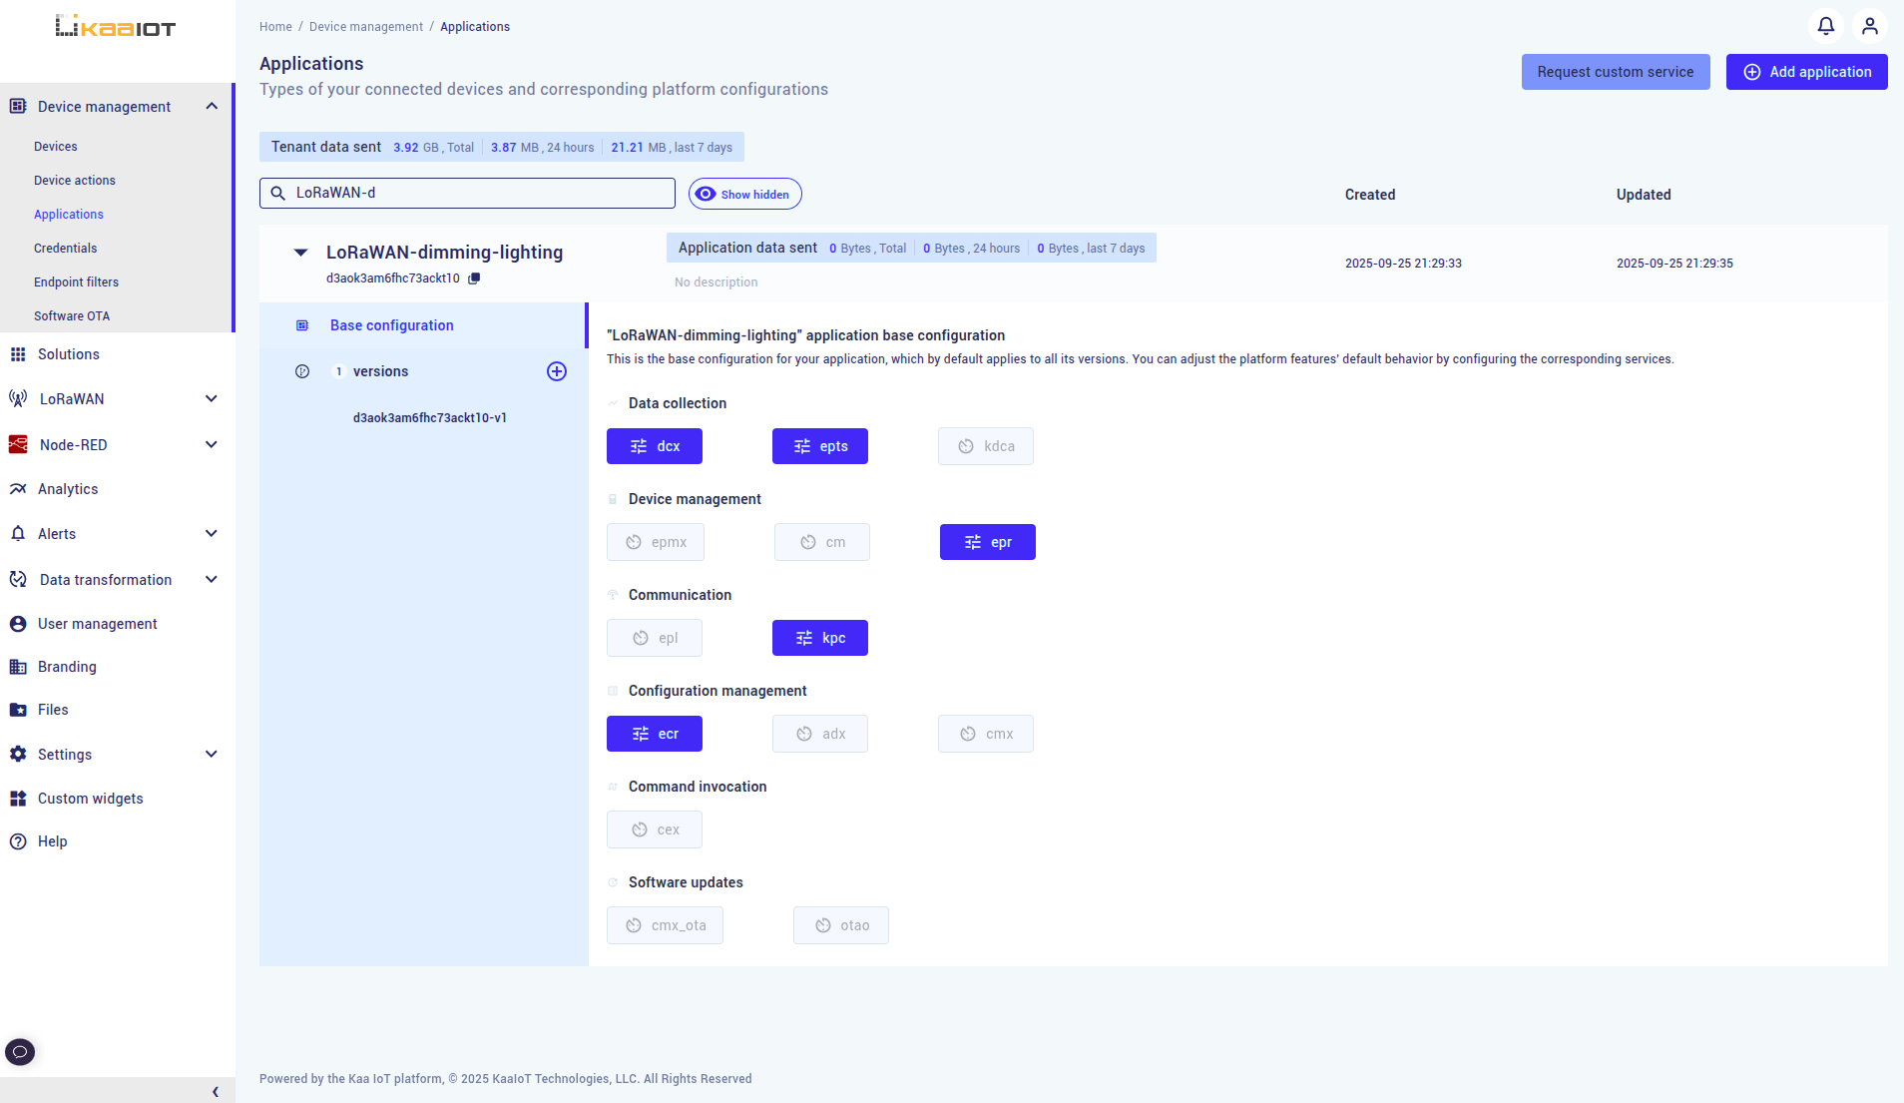This screenshot has width=1904, height=1103.
Task: Open the Home breadcrumb link
Action: pos(275,26)
